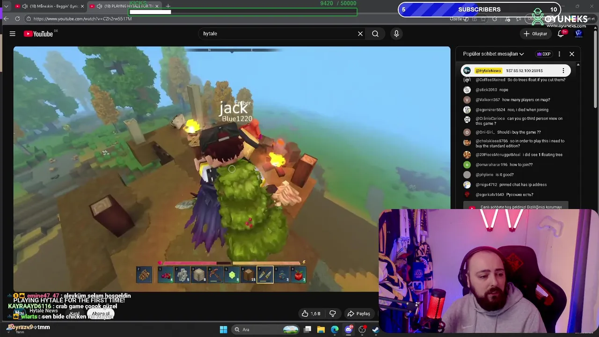Screen dimensions: 599x337
Task: Select the PLAYING HYTALE browser tab
Action: [124, 6]
